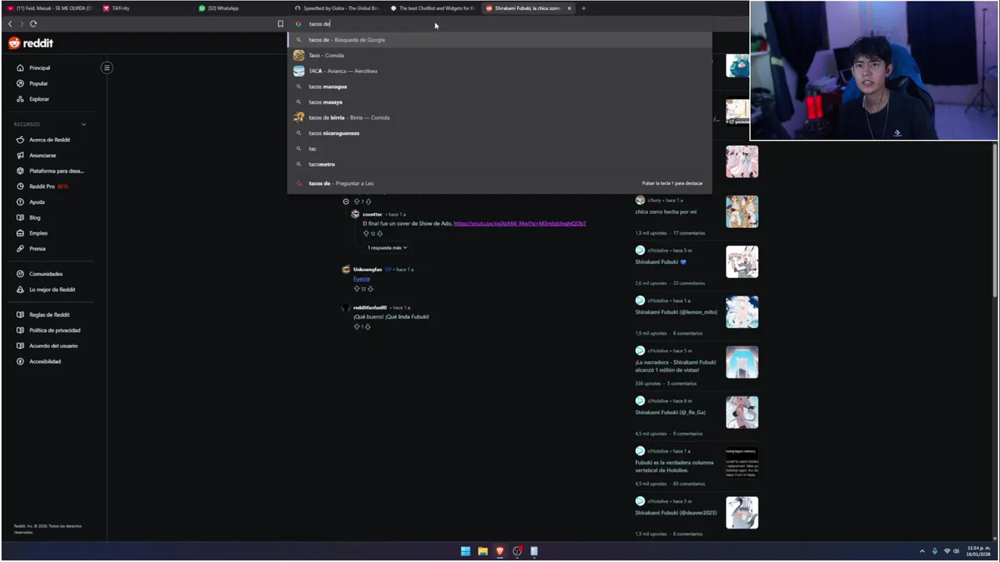Downvote redditfanfan00's comment
1000x562 pixels.
[368, 326]
